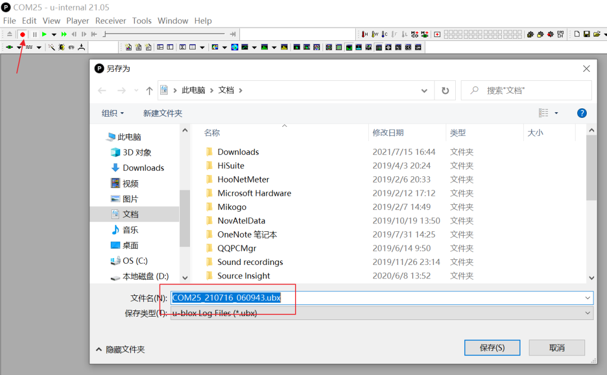Click the Warm start (W) icon

point(375,34)
